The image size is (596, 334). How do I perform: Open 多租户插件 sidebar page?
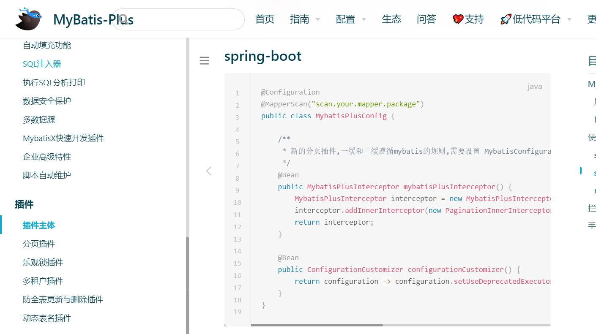tap(43, 281)
